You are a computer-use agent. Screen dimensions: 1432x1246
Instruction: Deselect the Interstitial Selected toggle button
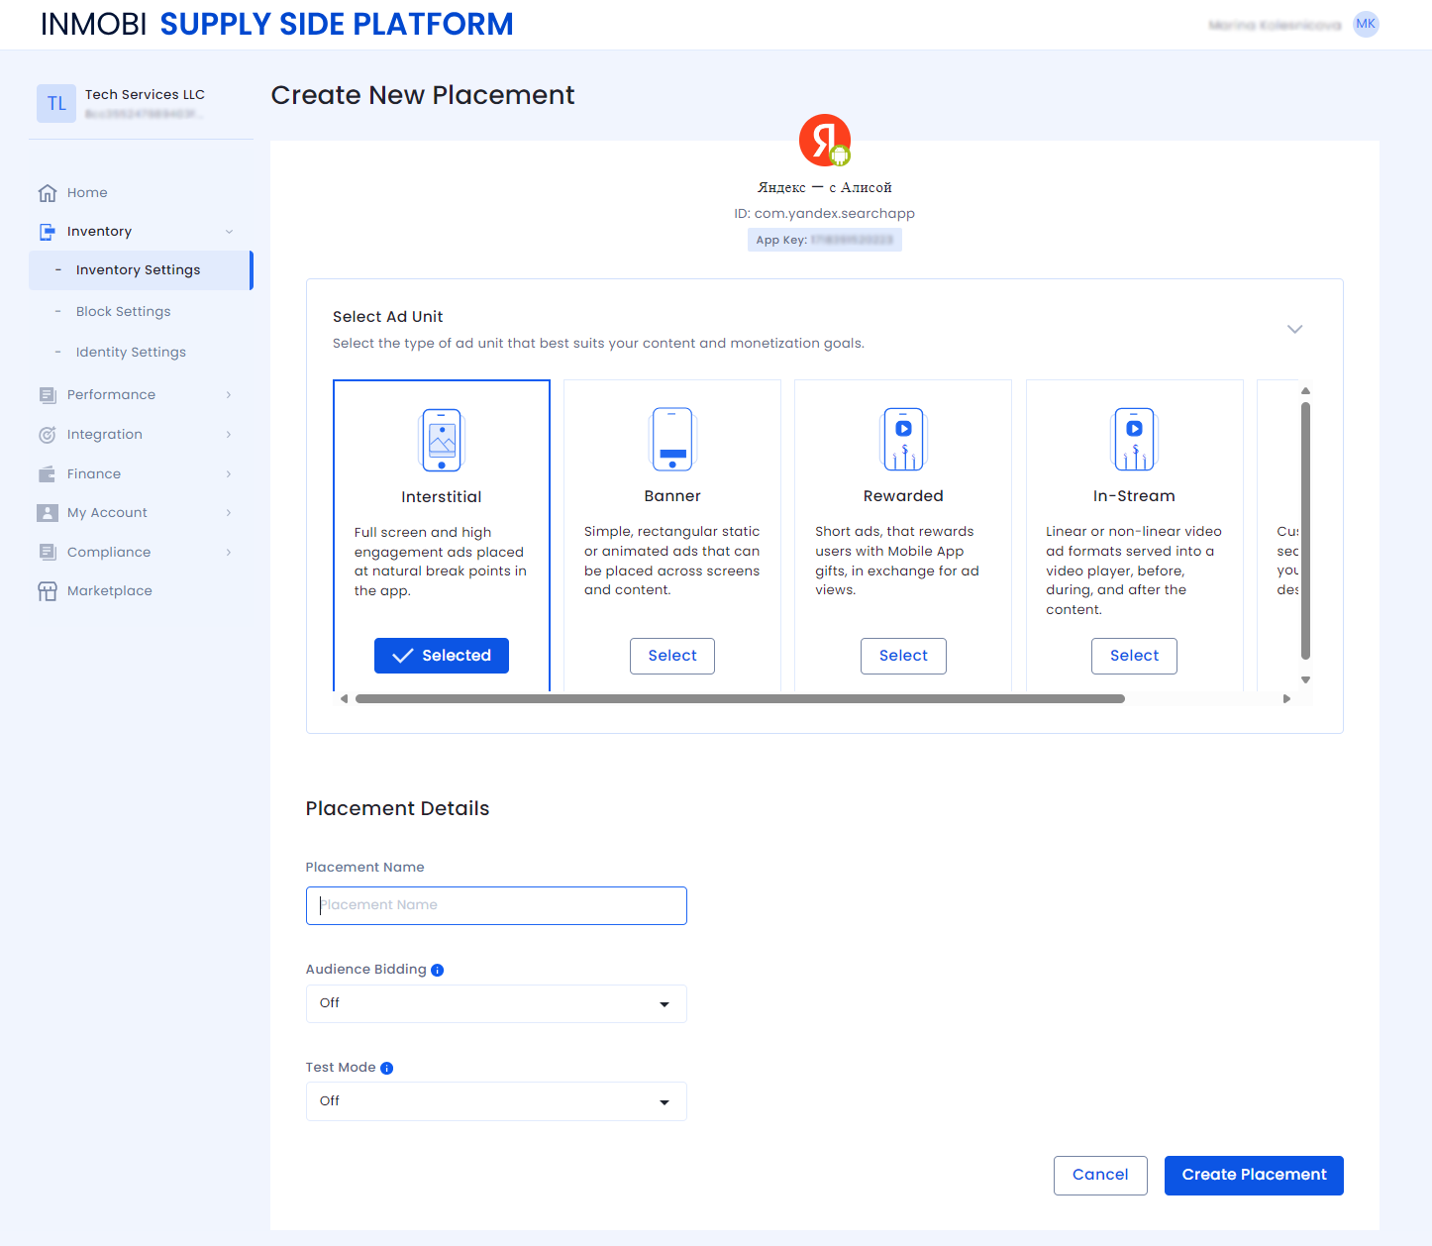[442, 656]
